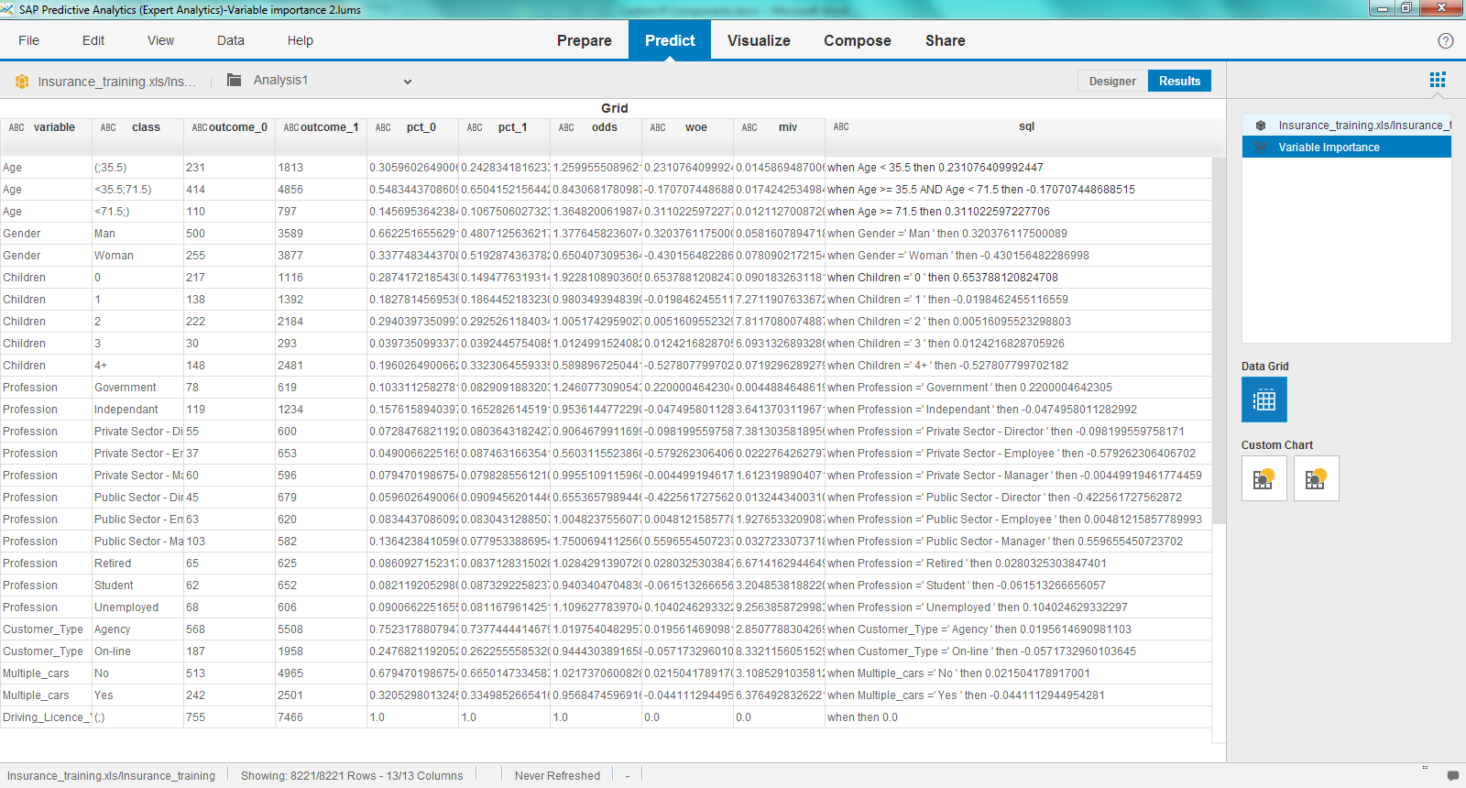Image resolution: width=1466 pixels, height=788 pixels.
Task: Select the Insurance_training.xls tree item in side panel
Action: [1347, 125]
